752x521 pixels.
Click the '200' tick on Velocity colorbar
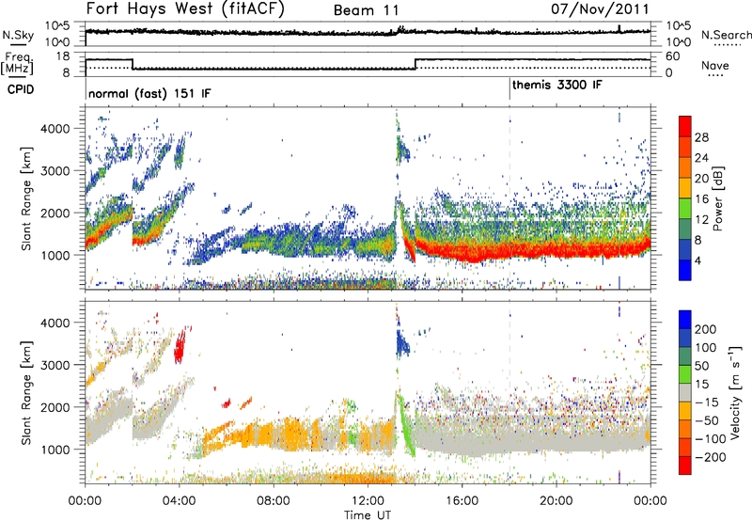pos(706,329)
